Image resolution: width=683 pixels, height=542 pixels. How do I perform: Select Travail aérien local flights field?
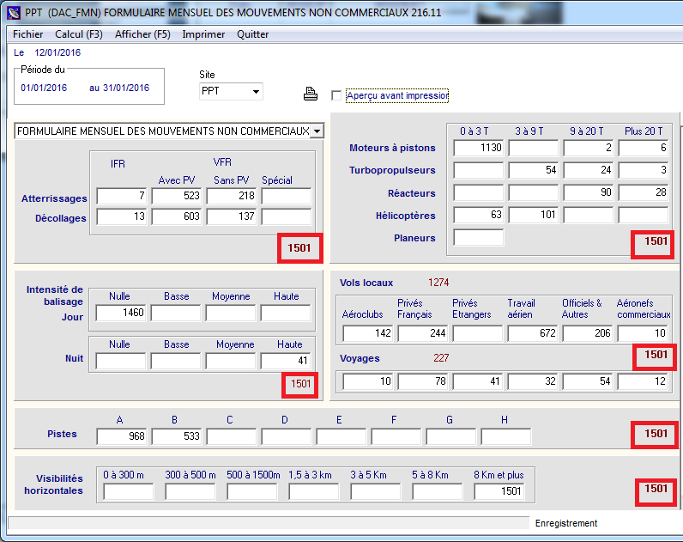click(533, 333)
